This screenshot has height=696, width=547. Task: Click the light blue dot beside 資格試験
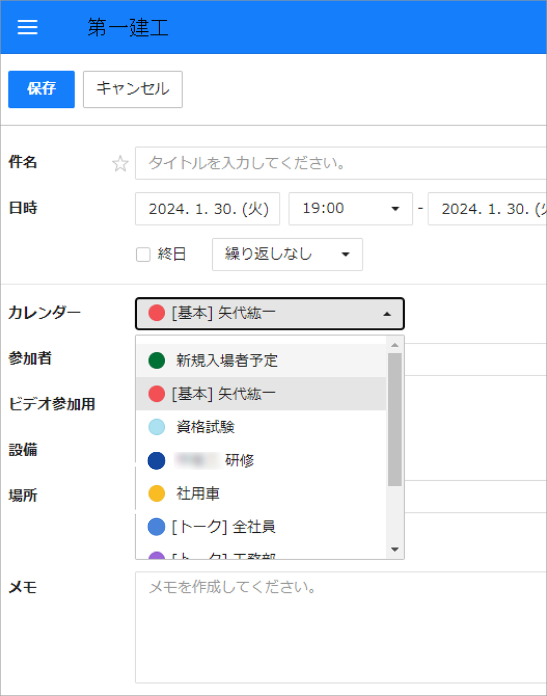pyautogui.click(x=157, y=427)
